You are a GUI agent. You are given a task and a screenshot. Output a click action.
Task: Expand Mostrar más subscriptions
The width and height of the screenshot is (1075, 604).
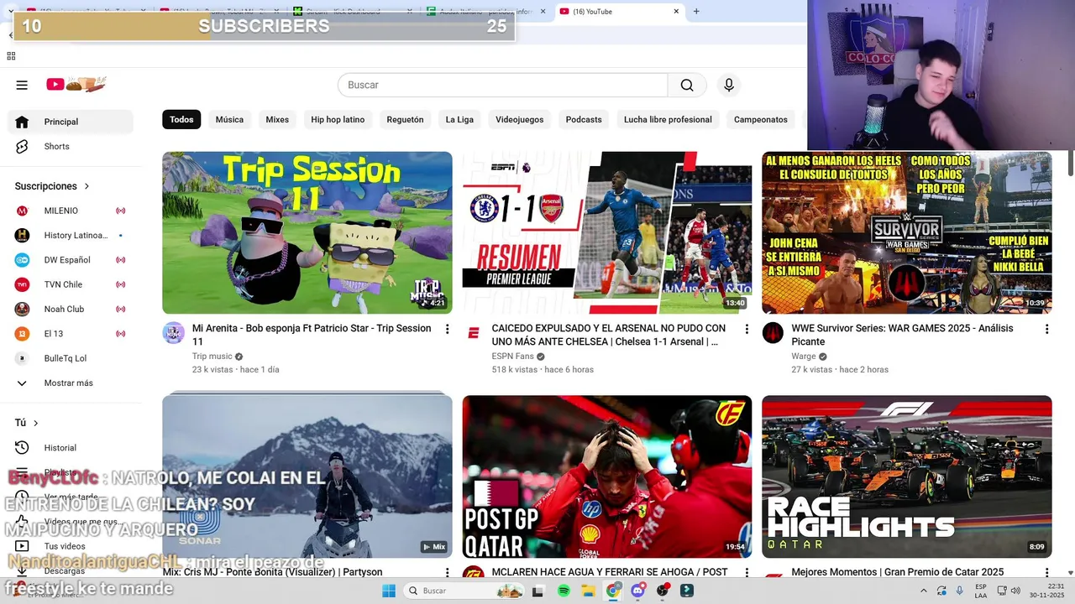[x=71, y=383]
